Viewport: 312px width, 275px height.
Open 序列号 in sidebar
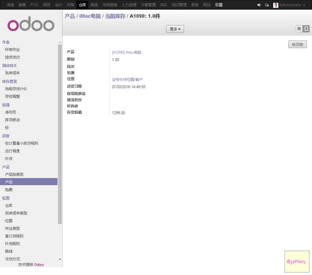pyautogui.click(x=11, y=112)
